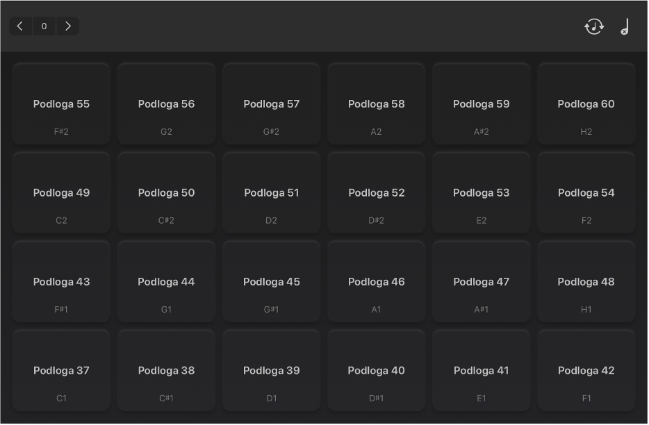Tap pad Podloga 43 F#1
The height and width of the screenshot is (425, 649).
coord(61,282)
